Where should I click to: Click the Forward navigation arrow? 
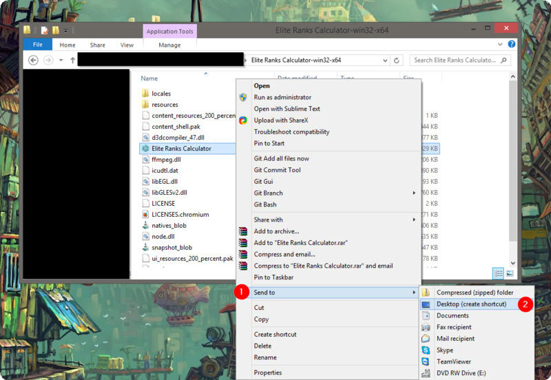[48, 61]
